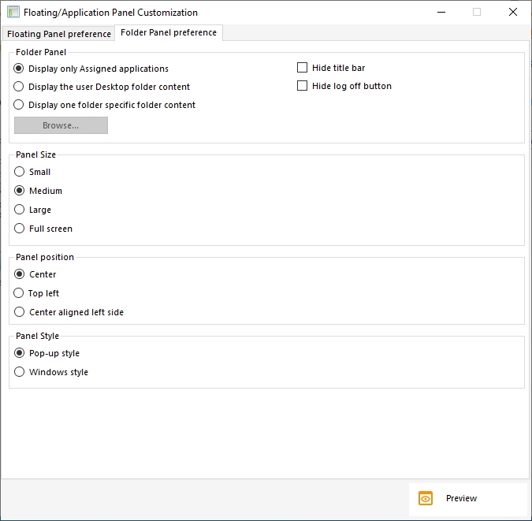
Task: Switch to Floating Panel preference tab
Action: (x=59, y=34)
